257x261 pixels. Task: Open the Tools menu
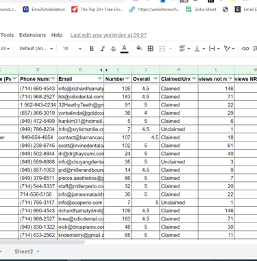7,35
